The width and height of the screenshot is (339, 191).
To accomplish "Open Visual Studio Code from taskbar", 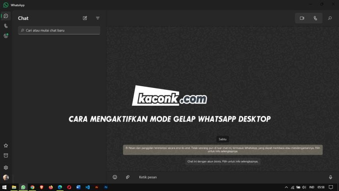I will point(87,187).
